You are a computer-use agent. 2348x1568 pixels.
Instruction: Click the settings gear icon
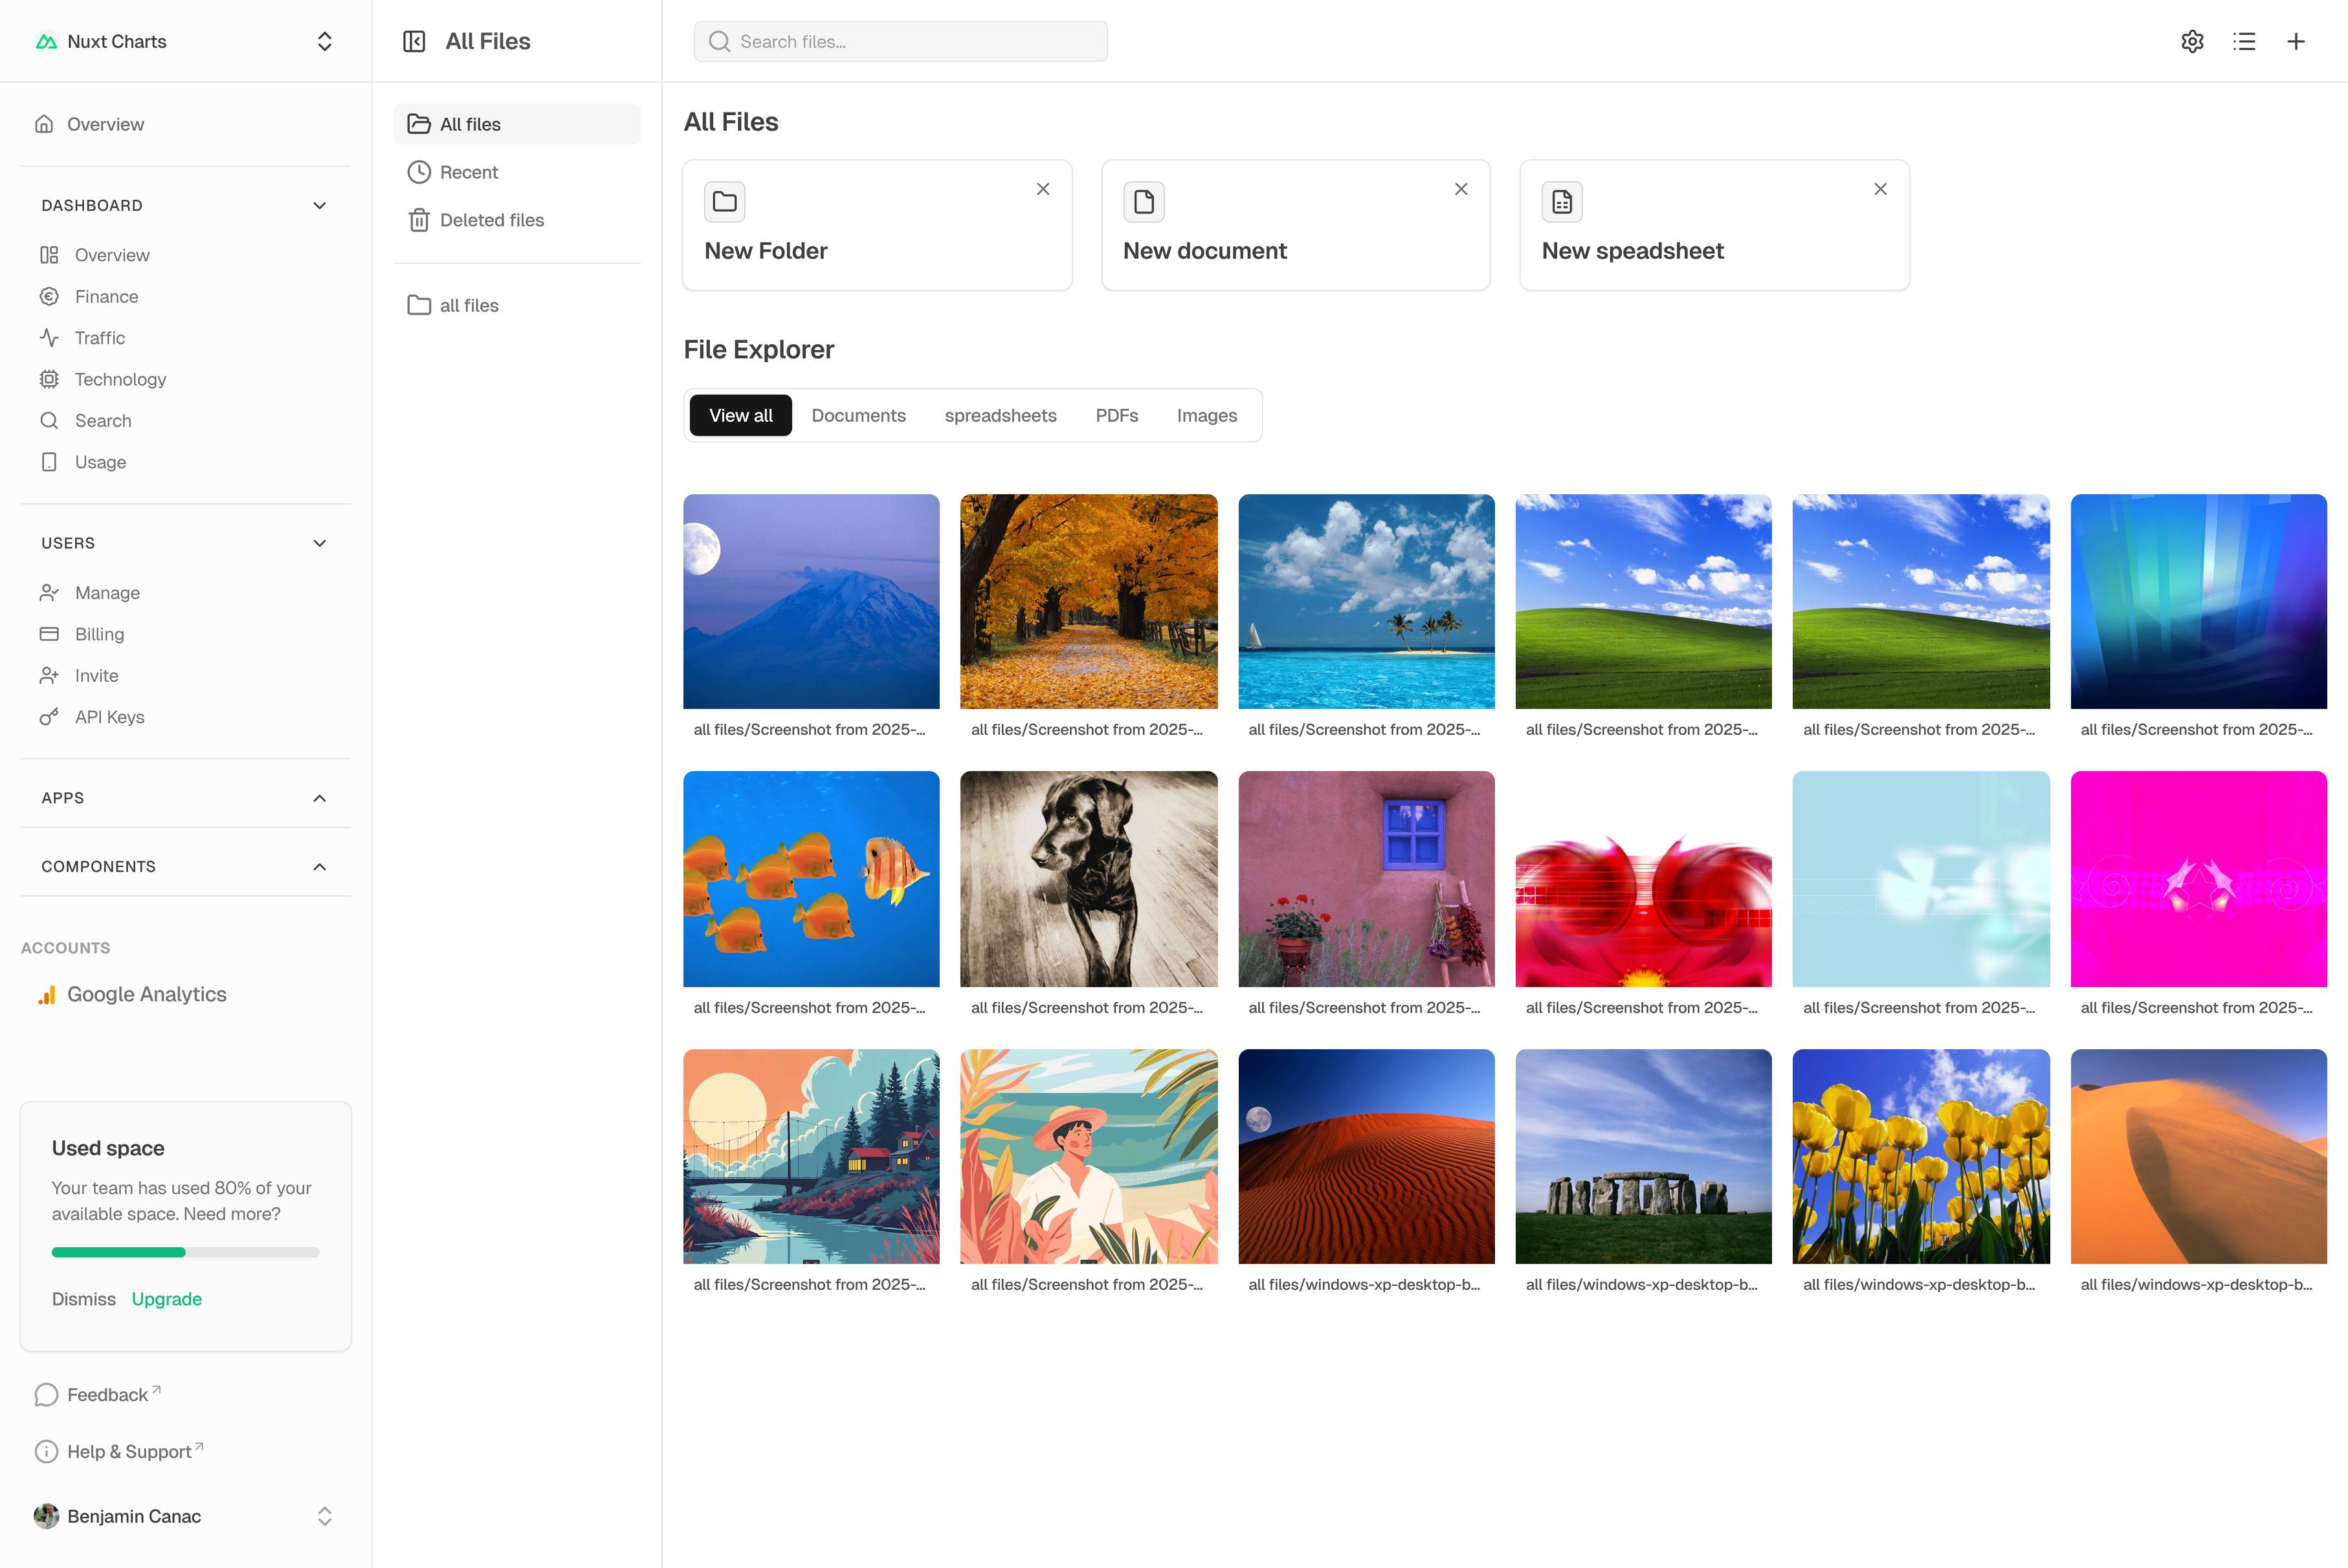tap(2192, 41)
